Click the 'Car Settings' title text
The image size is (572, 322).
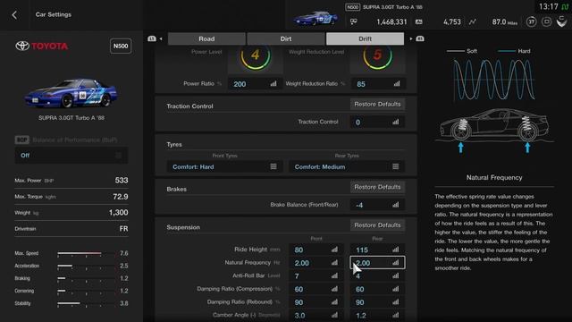[54, 14]
